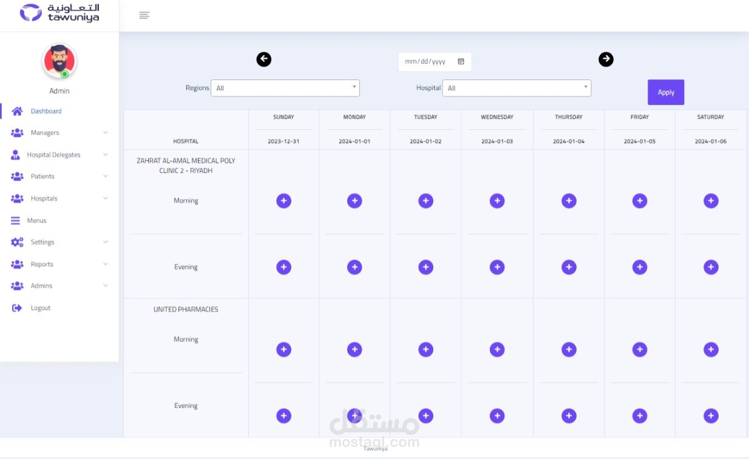
Task: Click the mm/dd/yyyy date input field
Action: point(425,62)
